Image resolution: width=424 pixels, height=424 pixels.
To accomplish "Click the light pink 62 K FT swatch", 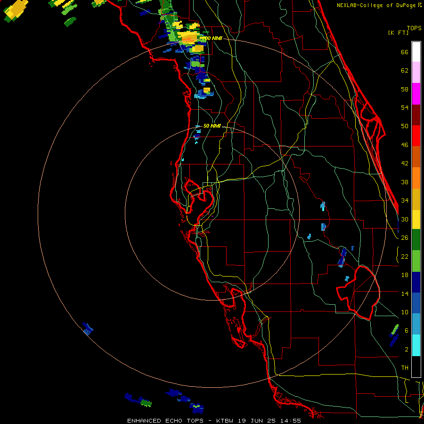I will [416, 72].
